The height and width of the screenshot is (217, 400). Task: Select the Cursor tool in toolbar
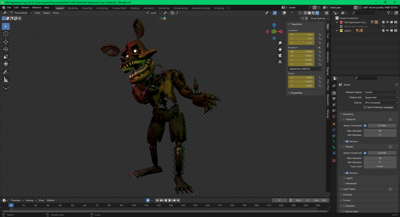tap(6, 34)
